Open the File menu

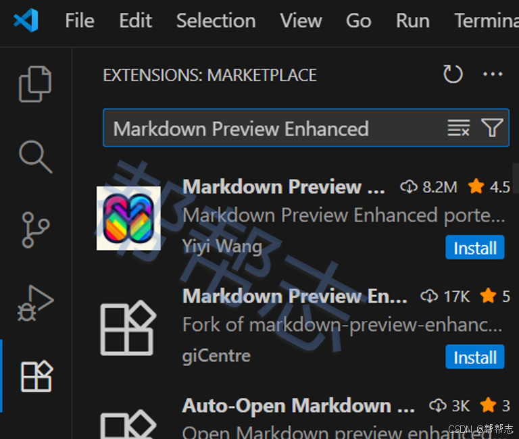[80, 20]
